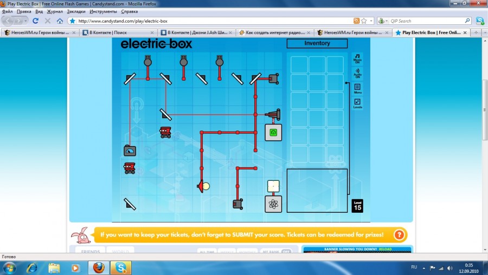The height and width of the screenshot is (275, 488).
Task: Switch to В Контакте | Джони J.Ash tab
Action: click(x=197, y=32)
